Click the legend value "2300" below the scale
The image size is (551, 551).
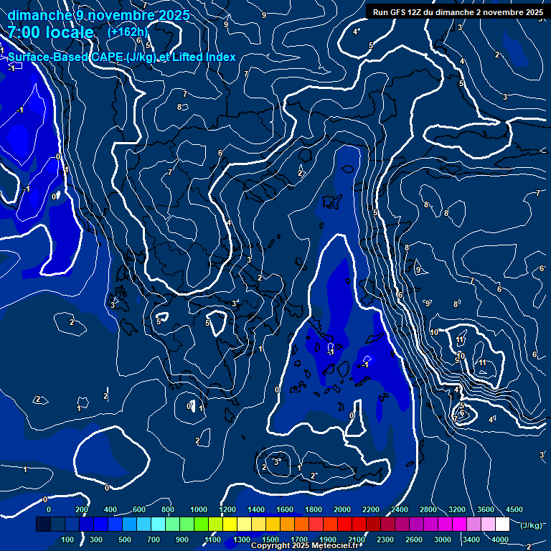385,540
